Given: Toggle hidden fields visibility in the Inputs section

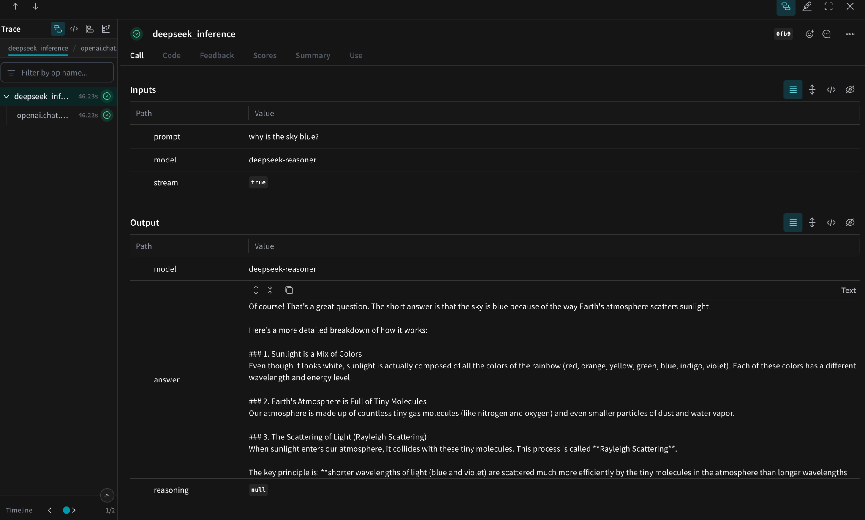Looking at the screenshot, I should (850, 89).
